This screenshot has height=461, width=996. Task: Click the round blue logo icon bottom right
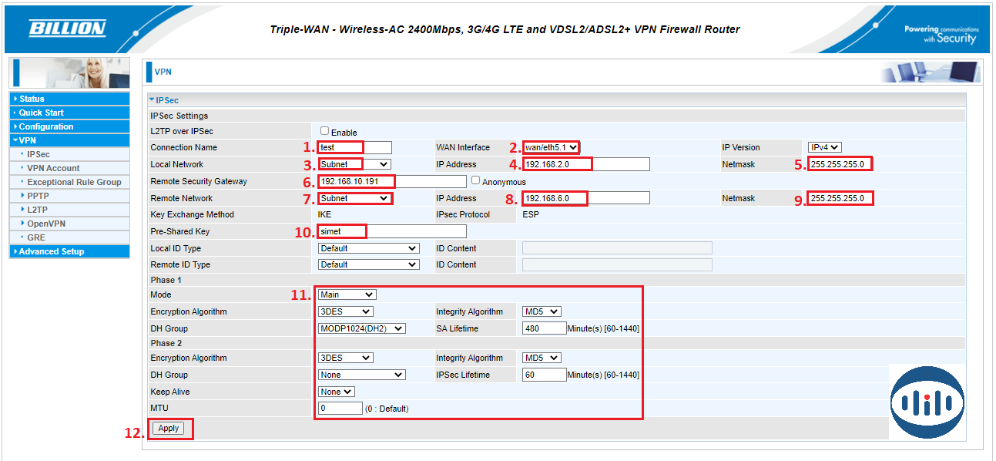[x=927, y=403]
